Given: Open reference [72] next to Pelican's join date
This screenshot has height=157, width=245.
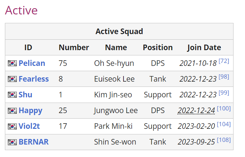Looking at the screenshot, I should pyautogui.click(x=224, y=61).
